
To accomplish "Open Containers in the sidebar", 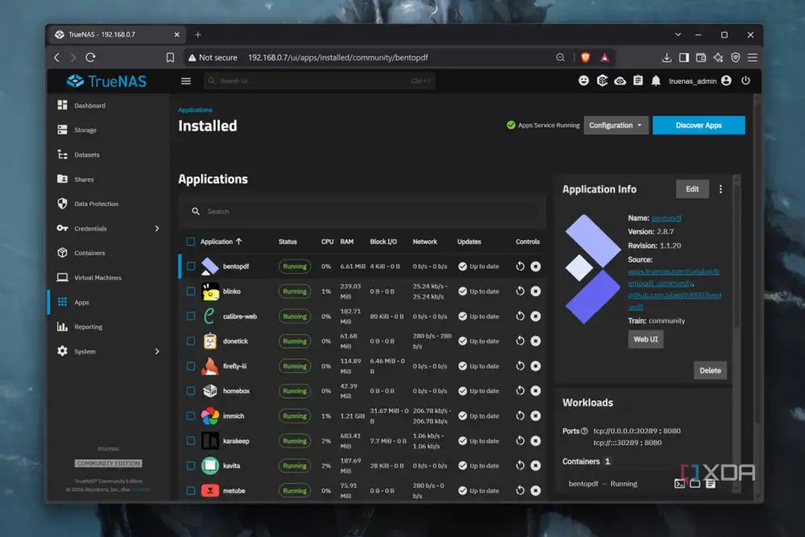I will (x=89, y=253).
